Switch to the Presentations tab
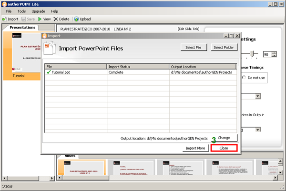Image resolution: width=286 pixels, height=191 pixels. 22,28
